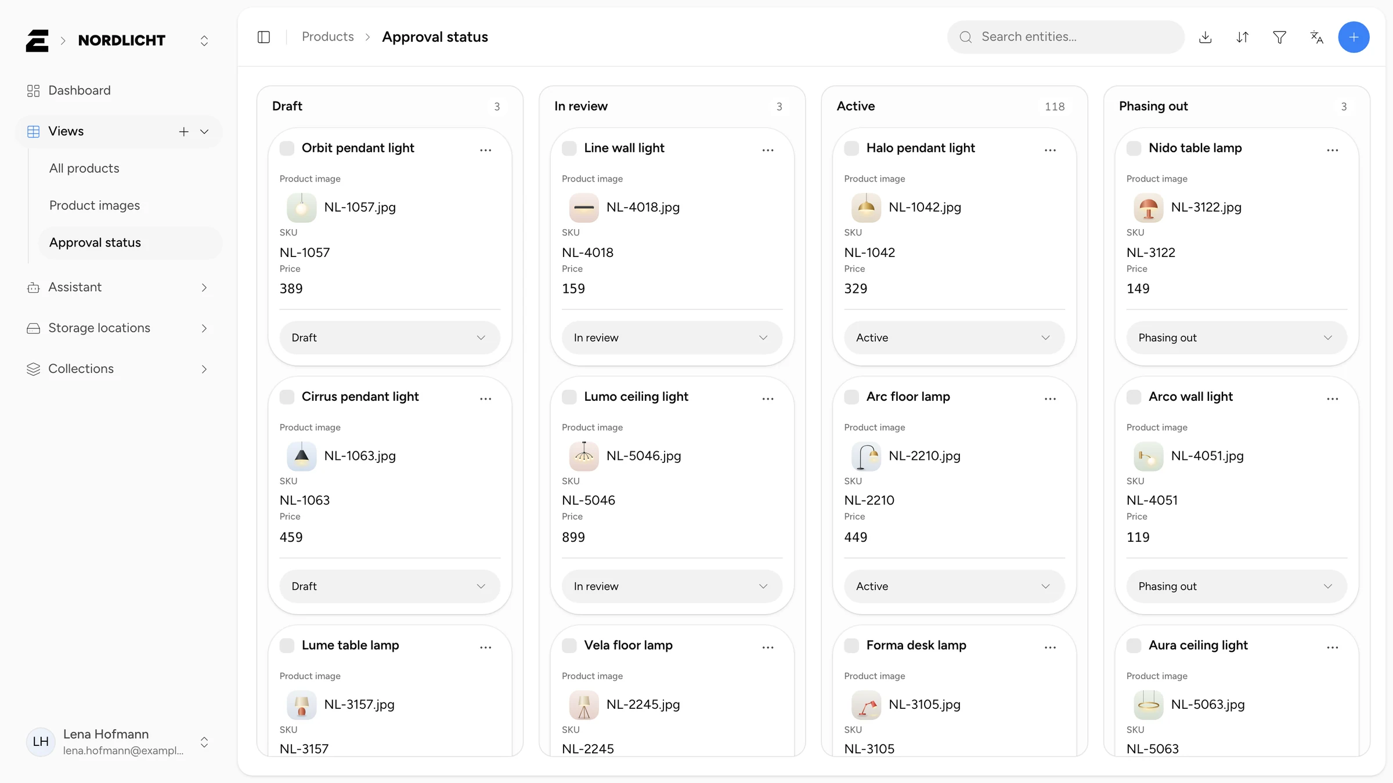Viewport: 1393px width, 783px height.
Task: Open the Vela floor lamp card title
Action: (x=629, y=645)
